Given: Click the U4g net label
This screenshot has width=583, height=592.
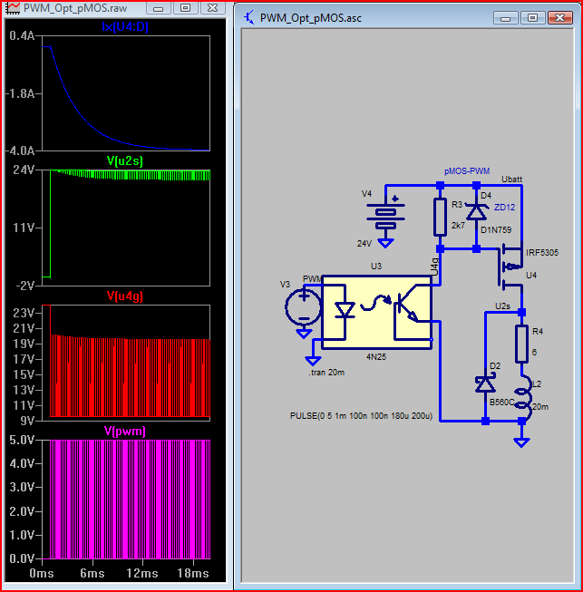Looking at the screenshot, I should (434, 267).
